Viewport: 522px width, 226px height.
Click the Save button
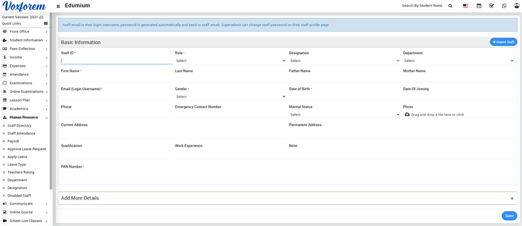click(509, 216)
